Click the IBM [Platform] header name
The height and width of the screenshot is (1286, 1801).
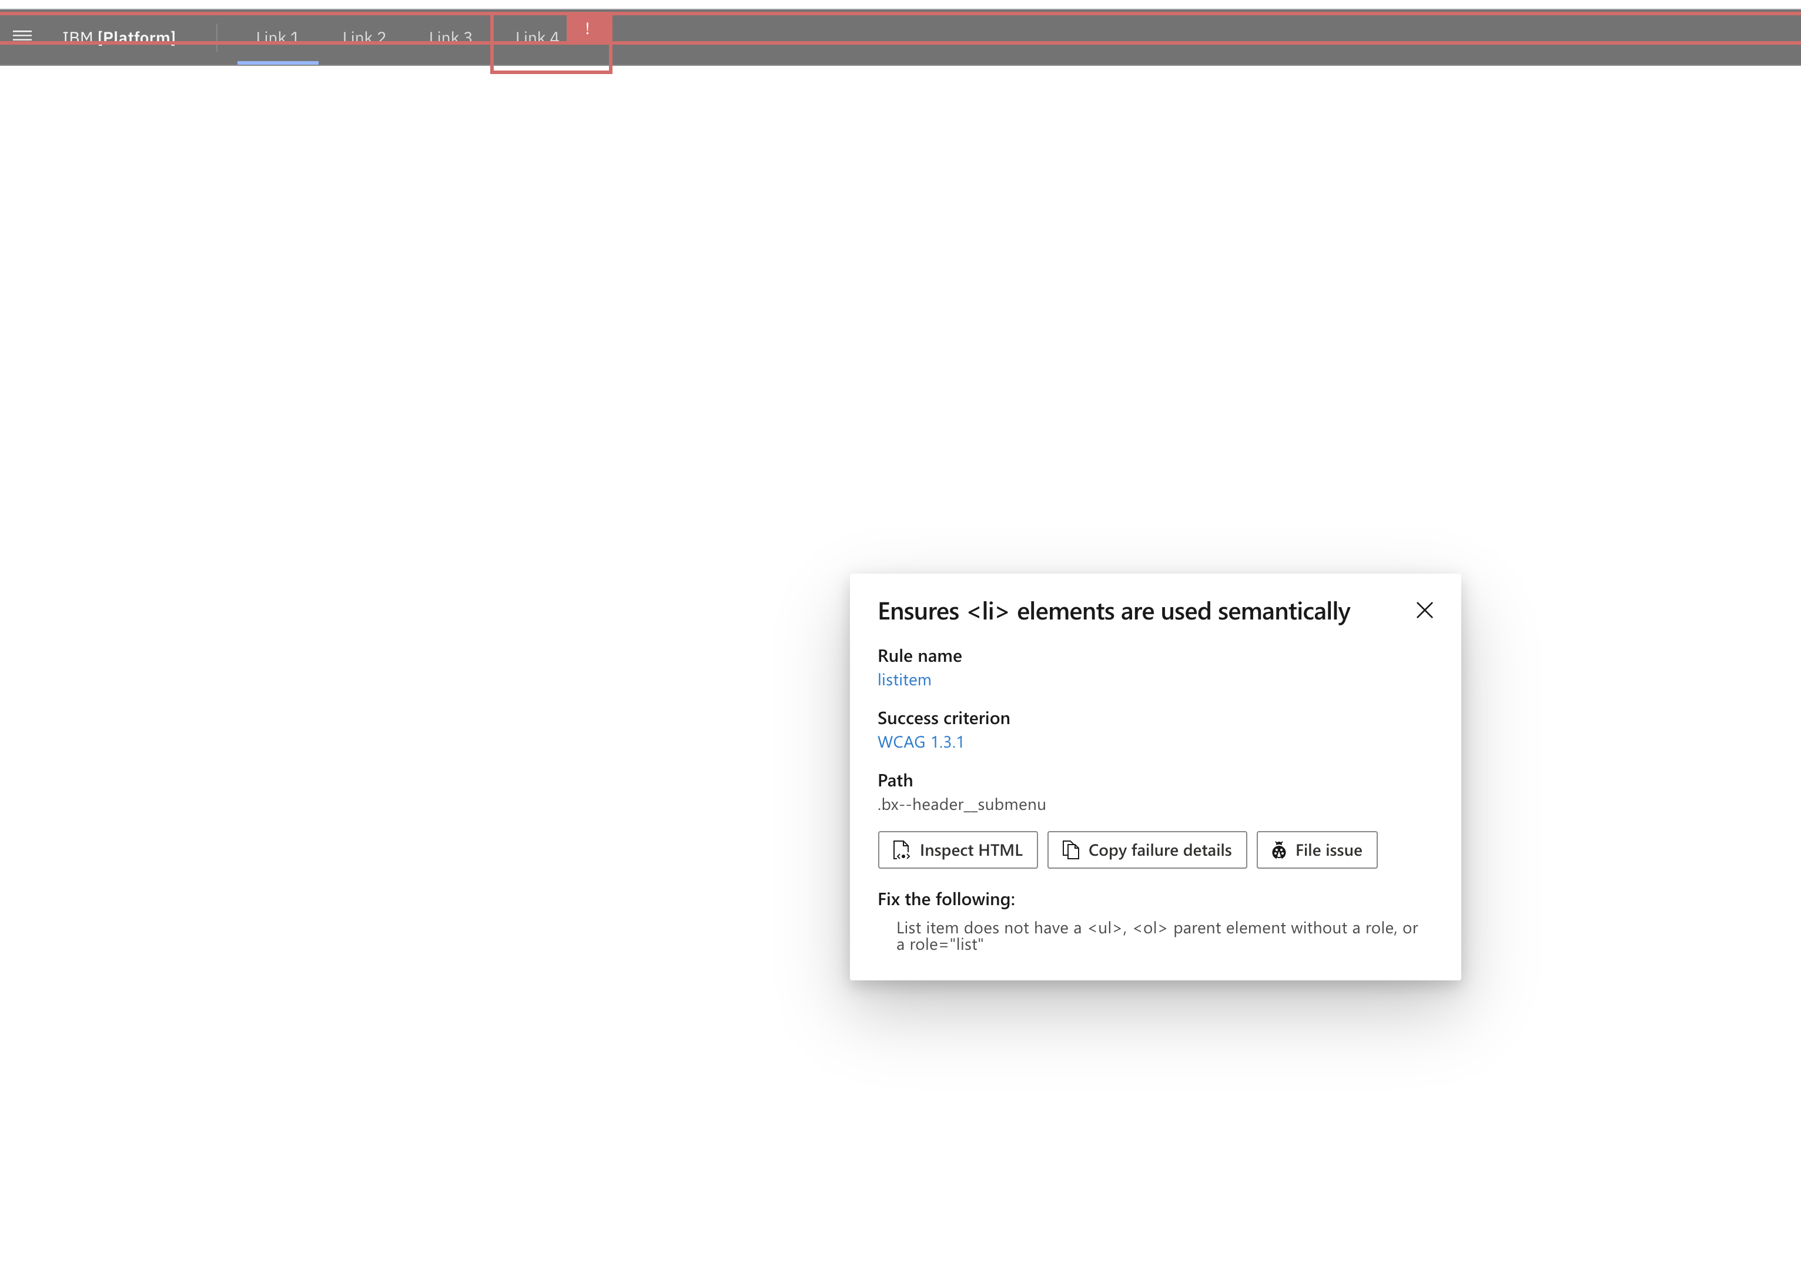coord(119,38)
